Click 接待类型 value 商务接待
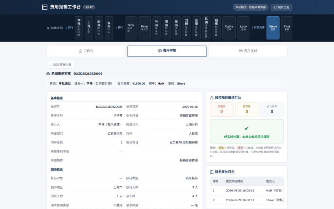 coord(192,178)
